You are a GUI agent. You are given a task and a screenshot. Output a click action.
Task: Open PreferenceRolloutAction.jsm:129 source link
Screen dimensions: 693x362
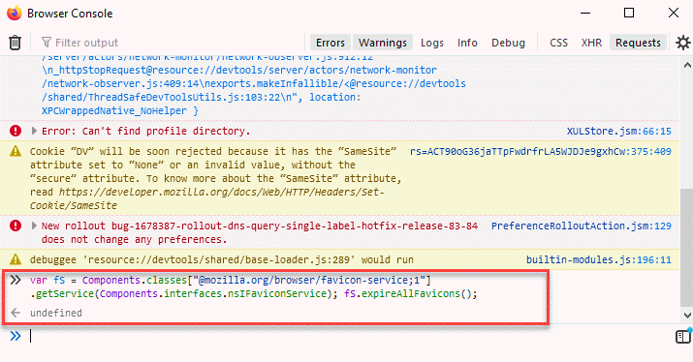(x=582, y=226)
